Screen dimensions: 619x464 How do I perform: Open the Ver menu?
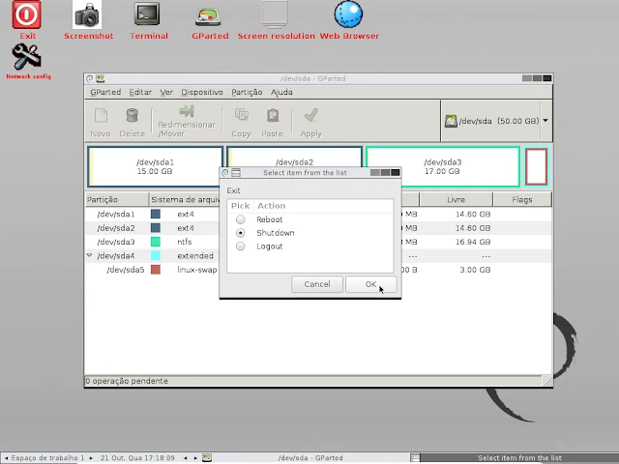[x=166, y=92]
